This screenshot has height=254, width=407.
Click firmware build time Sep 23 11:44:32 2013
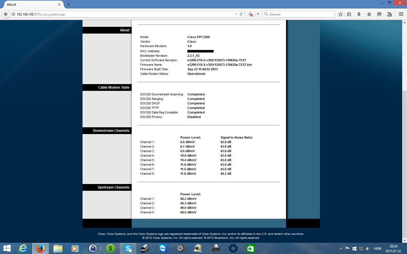coord(202,69)
